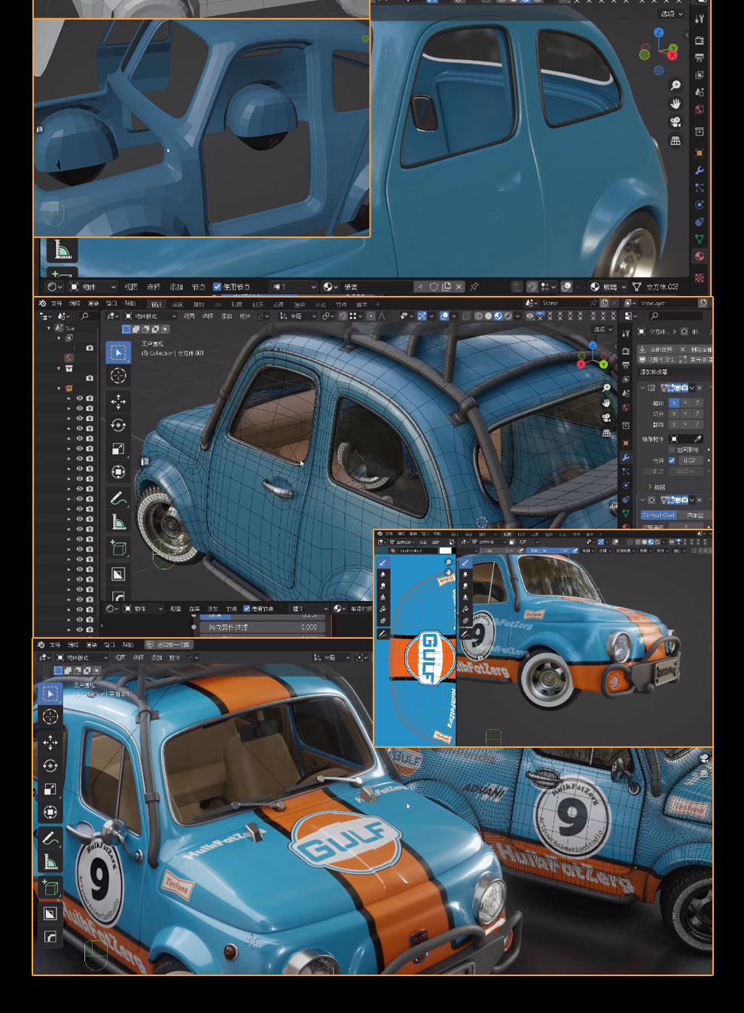Open 物体 type dropdown in top node editor header
This screenshot has width=744, height=1013.
click(93, 287)
